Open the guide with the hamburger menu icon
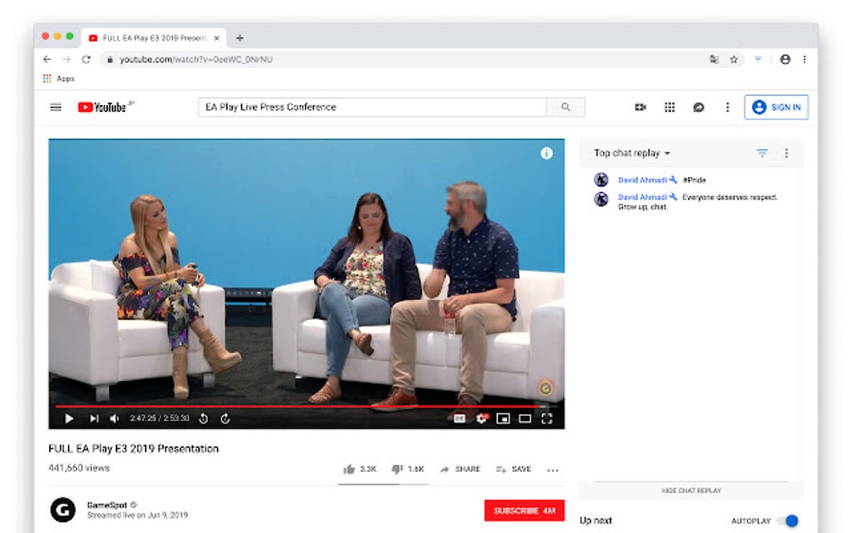This screenshot has width=852, height=533. point(55,107)
